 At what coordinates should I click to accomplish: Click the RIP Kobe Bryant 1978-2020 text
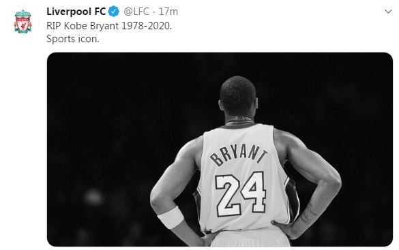click(x=109, y=26)
